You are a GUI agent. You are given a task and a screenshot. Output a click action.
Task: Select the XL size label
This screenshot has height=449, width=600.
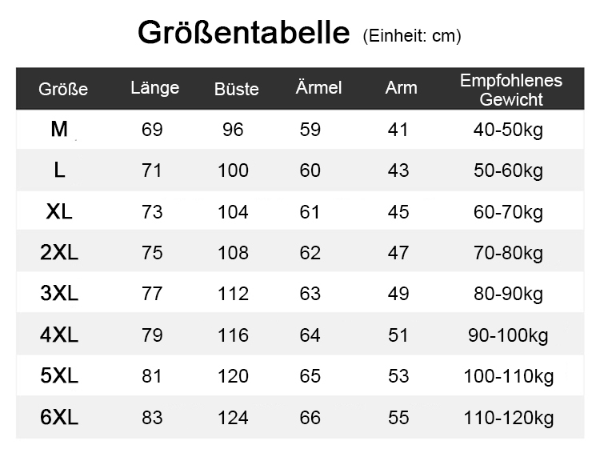(x=59, y=211)
